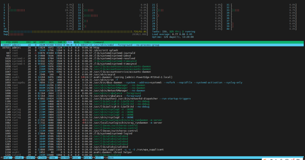Select systemd-timesyncd row with PID 1021
The height and width of the screenshot is (160, 305).
152,64
